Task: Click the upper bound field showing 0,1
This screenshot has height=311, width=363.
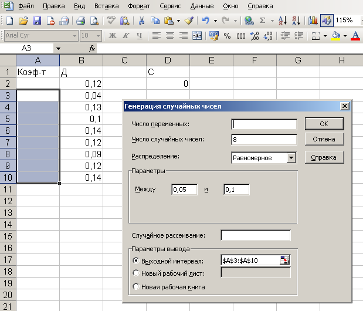Action: click(x=236, y=190)
